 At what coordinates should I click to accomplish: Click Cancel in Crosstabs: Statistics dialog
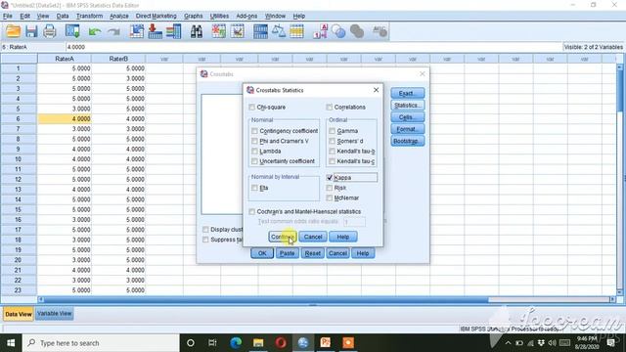click(x=313, y=237)
